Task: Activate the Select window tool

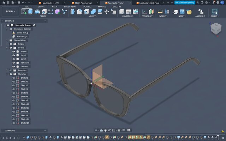Action: 215,12
